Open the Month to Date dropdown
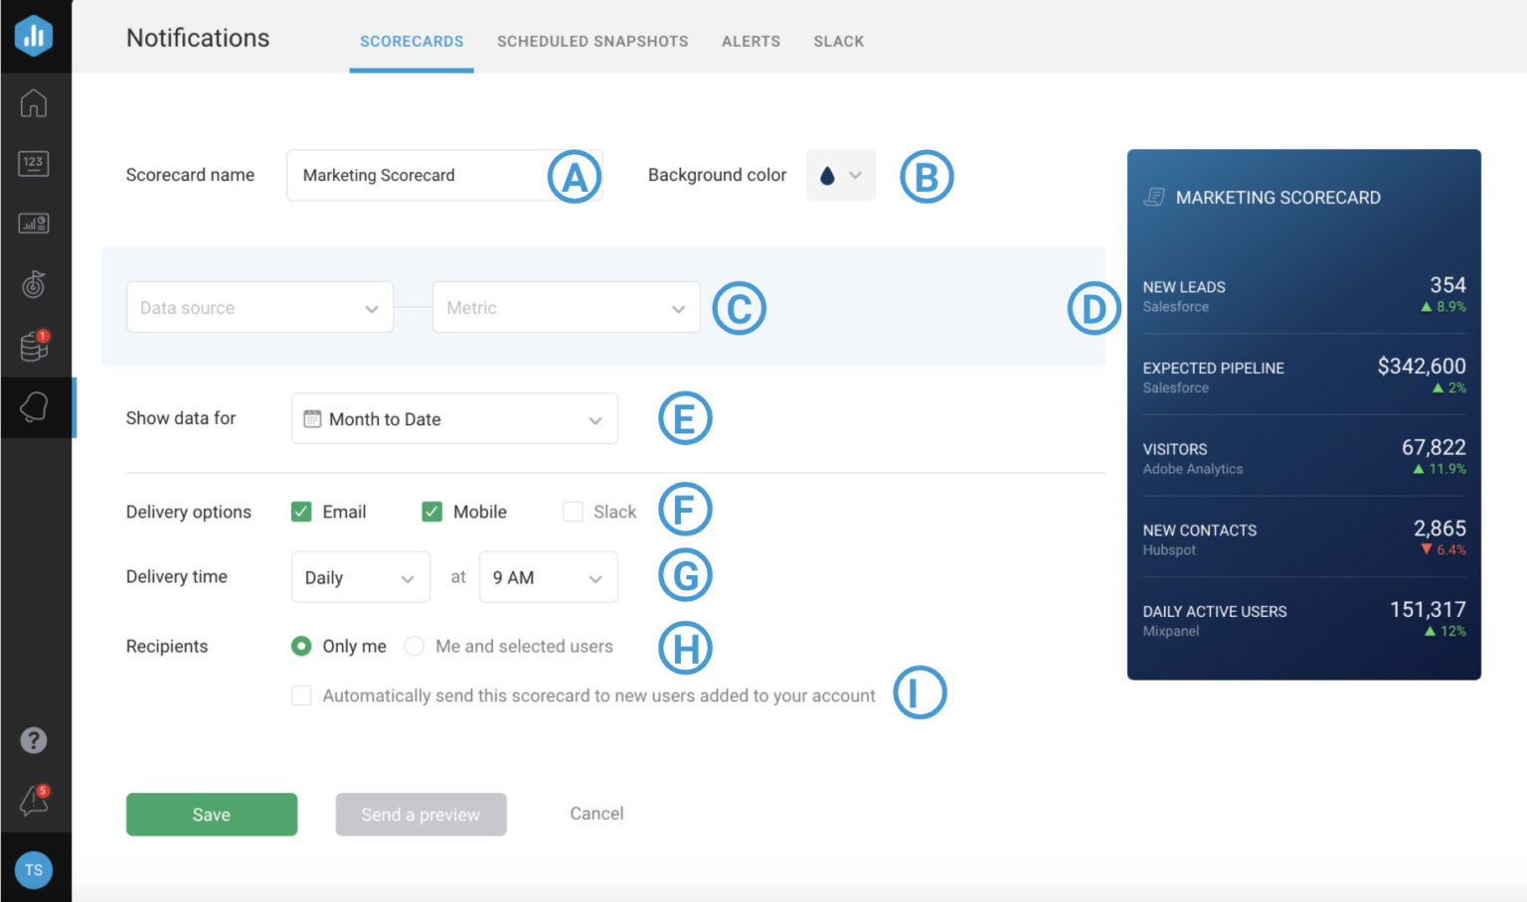 (454, 419)
